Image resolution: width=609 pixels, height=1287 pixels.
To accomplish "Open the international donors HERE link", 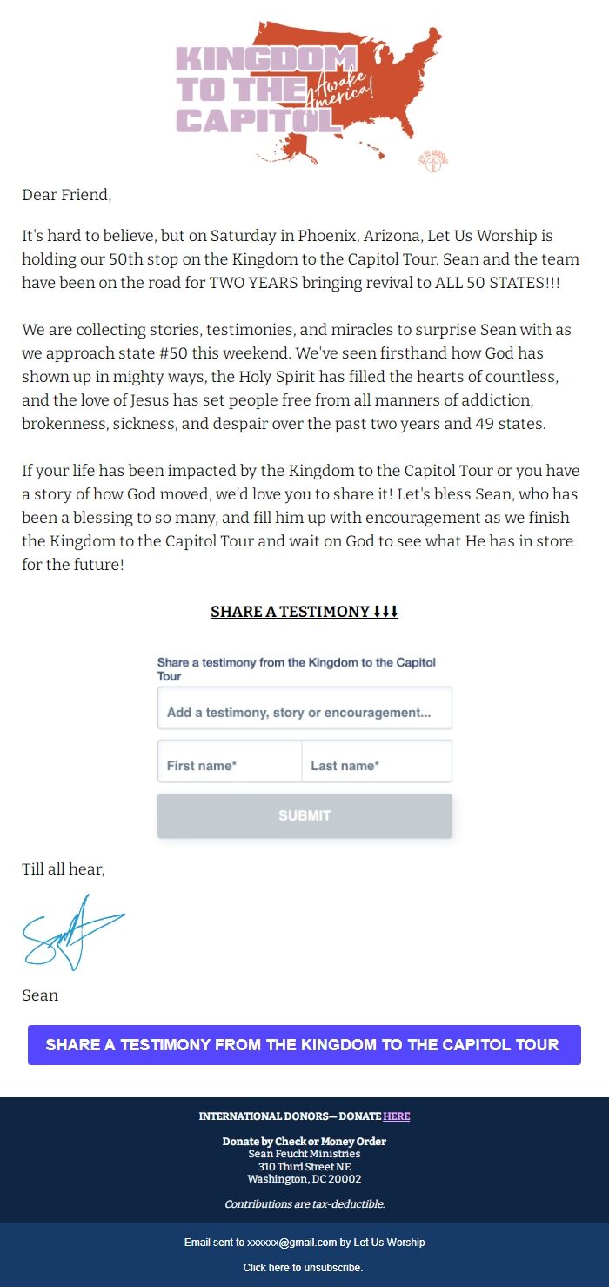I will [x=397, y=1116].
